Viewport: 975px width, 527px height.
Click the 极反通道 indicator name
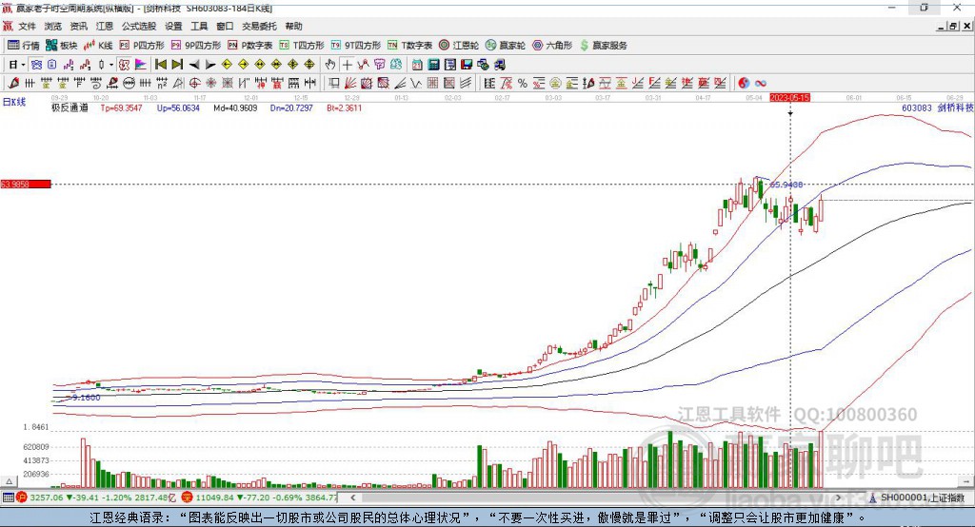pos(70,107)
